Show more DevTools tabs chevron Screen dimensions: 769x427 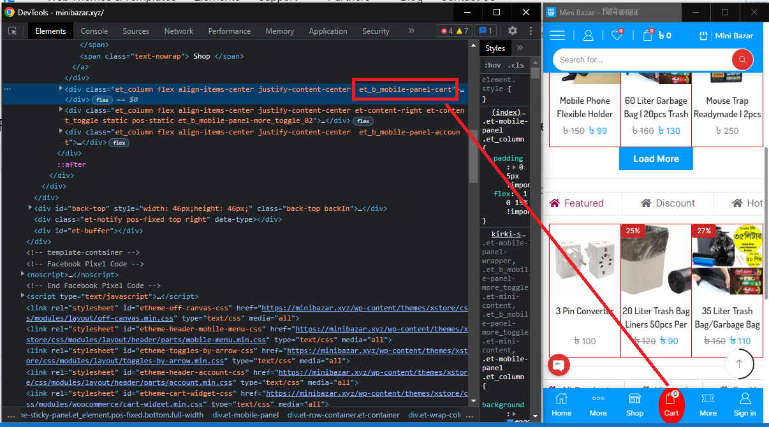pos(411,31)
